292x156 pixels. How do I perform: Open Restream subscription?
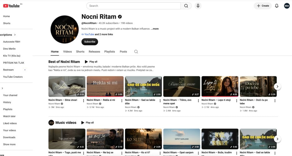click(x=8, y=70)
